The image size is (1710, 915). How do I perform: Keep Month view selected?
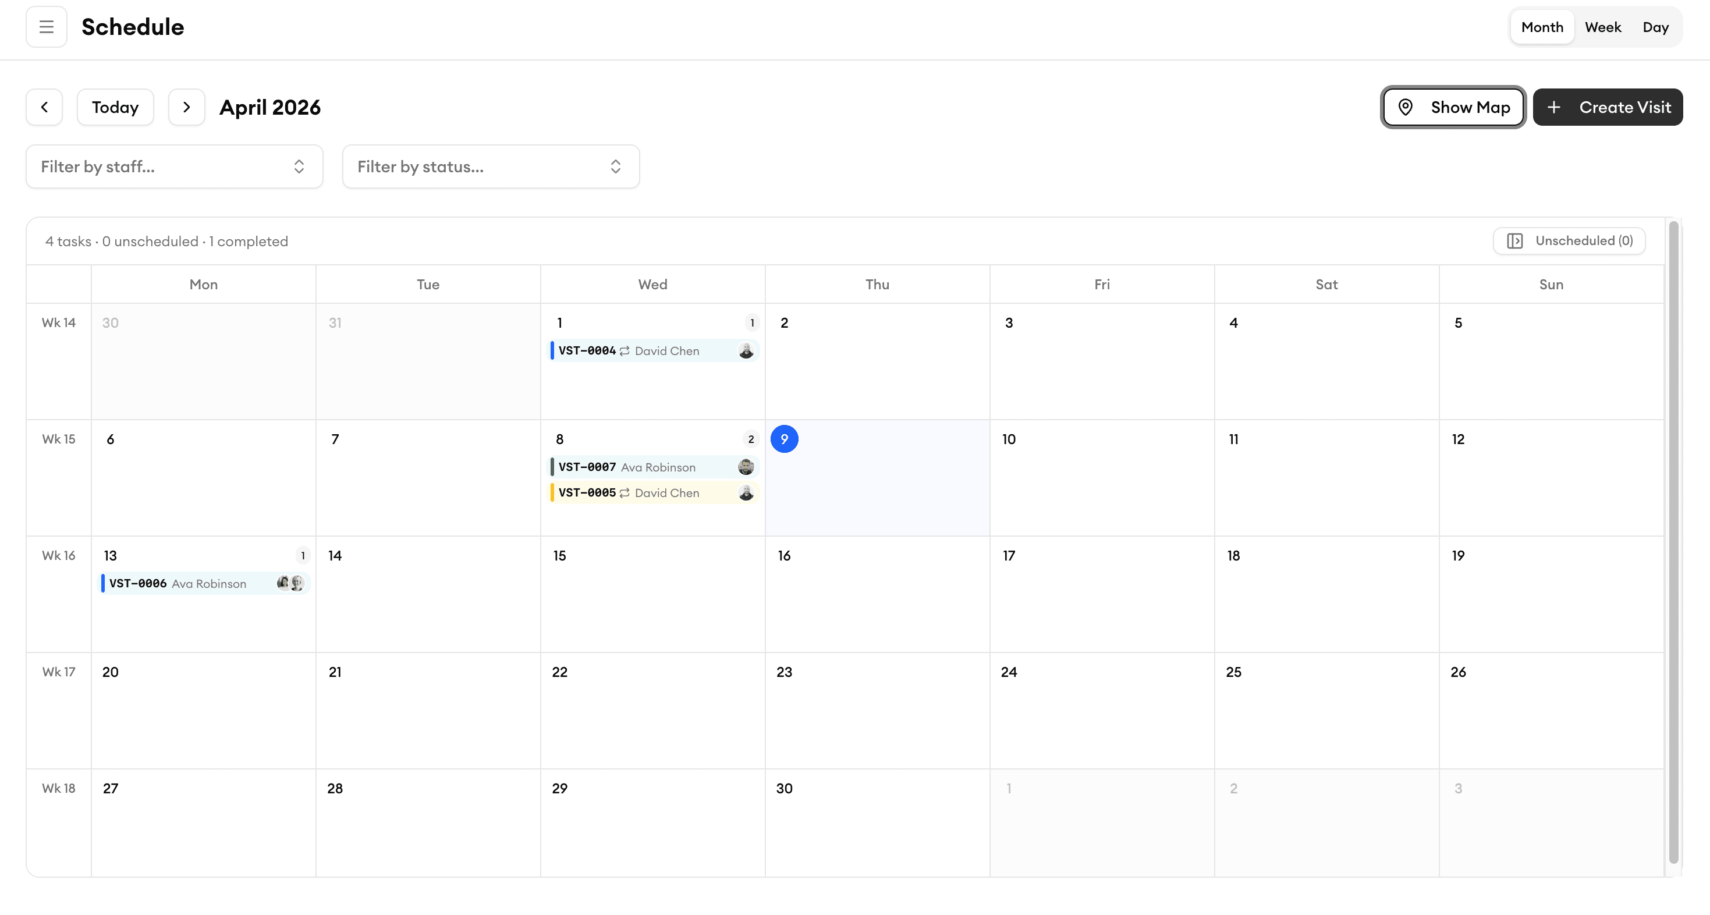1542,27
